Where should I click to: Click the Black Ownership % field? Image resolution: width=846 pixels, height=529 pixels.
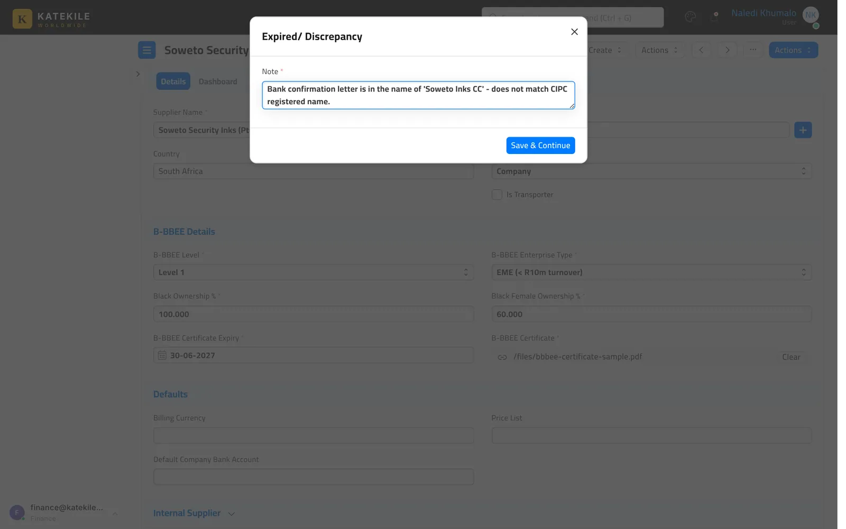coord(314,314)
